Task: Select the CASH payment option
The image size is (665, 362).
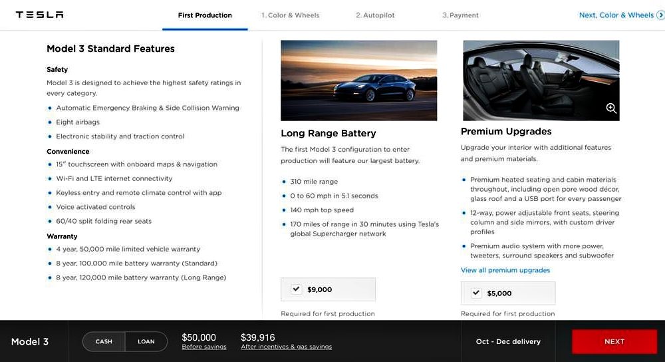Action: (104, 341)
